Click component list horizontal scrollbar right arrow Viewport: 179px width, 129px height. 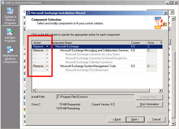point(160,90)
